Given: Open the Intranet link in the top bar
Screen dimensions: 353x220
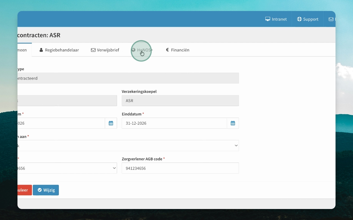Looking at the screenshot, I should pos(276,19).
